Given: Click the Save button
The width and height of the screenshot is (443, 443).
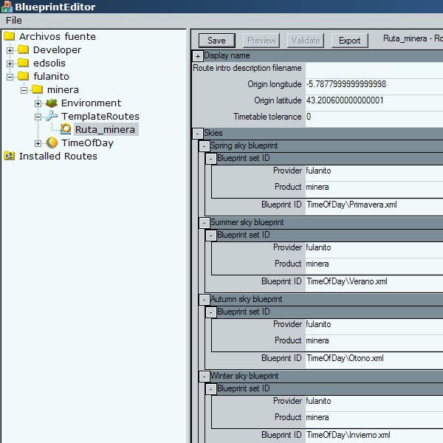Looking at the screenshot, I should (216, 41).
